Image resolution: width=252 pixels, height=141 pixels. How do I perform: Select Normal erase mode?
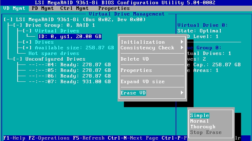(200, 121)
